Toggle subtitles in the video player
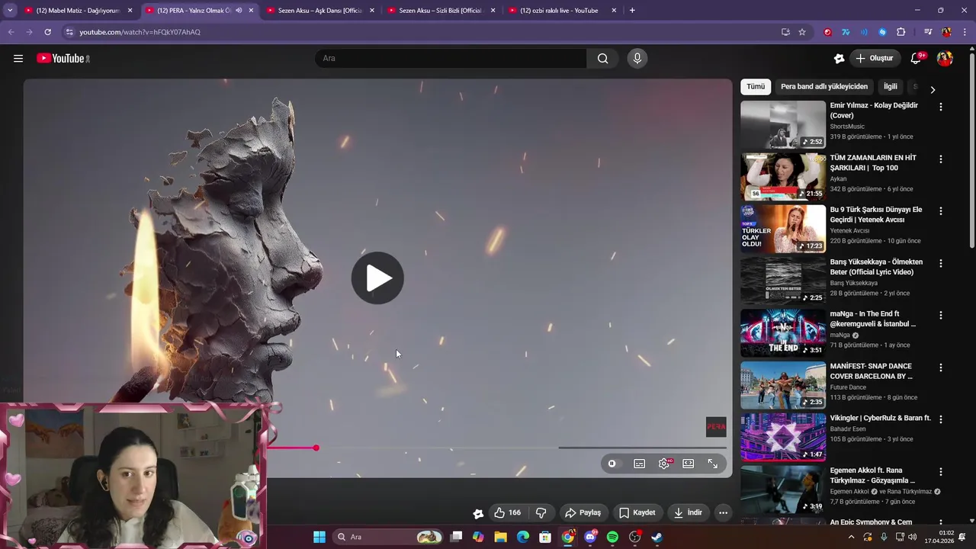The image size is (976, 549). point(640,464)
